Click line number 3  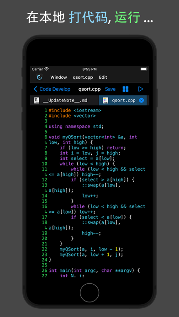[46, 121]
